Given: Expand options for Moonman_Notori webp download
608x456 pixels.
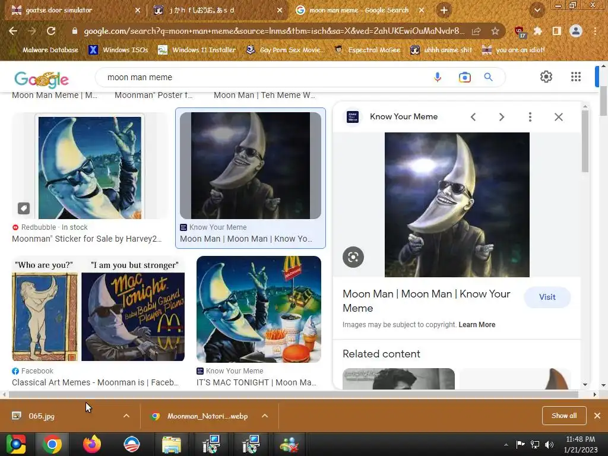Looking at the screenshot, I should click(x=265, y=416).
